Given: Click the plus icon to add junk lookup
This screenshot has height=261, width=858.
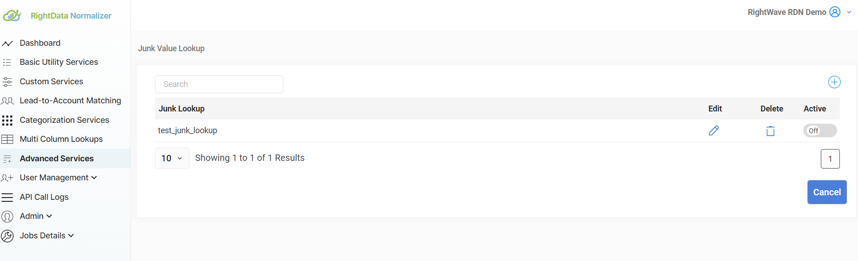Looking at the screenshot, I should coord(834,82).
